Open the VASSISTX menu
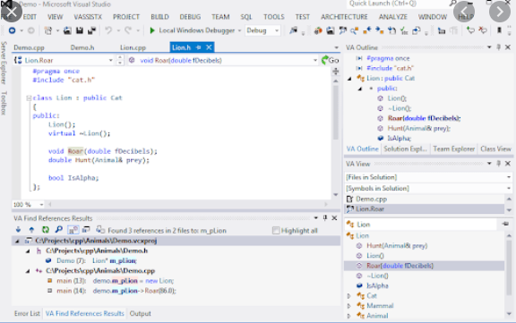Viewport: 516px width, 323px height. coord(88,17)
